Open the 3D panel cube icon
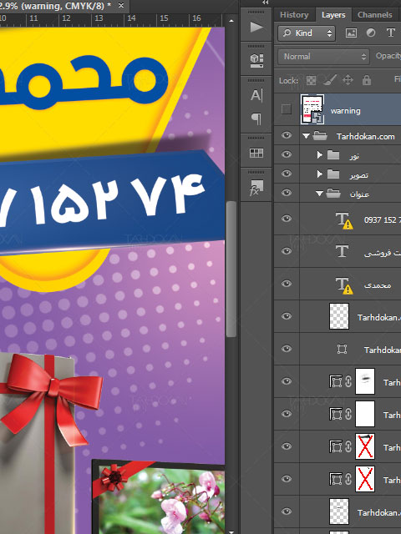 tap(256, 61)
